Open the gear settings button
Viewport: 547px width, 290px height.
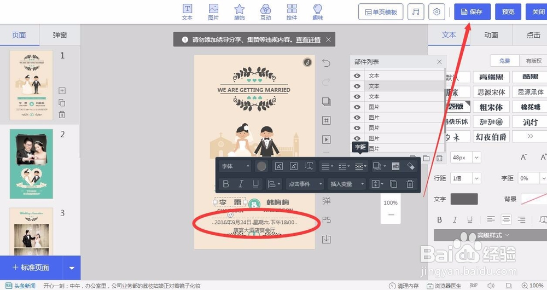(437, 12)
